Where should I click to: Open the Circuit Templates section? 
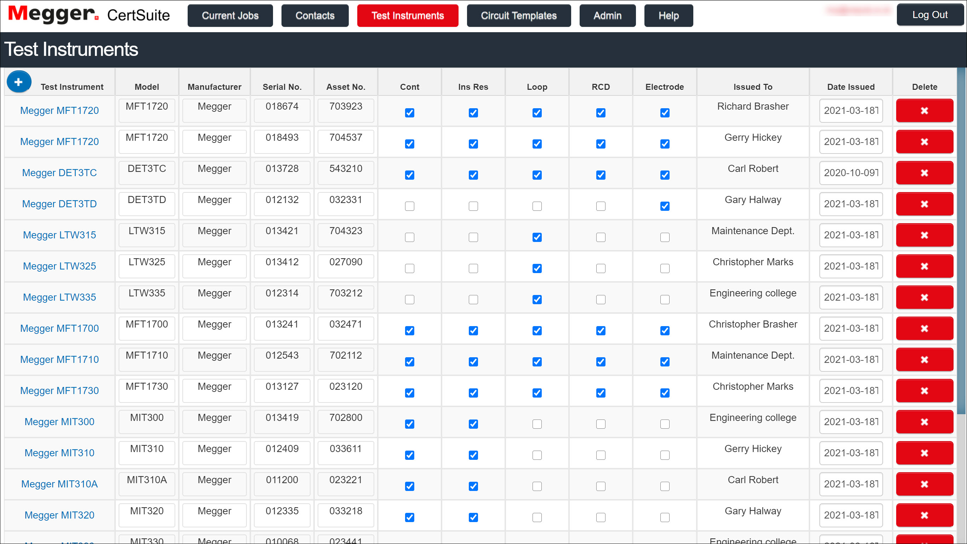pyautogui.click(x=519, y=15)
